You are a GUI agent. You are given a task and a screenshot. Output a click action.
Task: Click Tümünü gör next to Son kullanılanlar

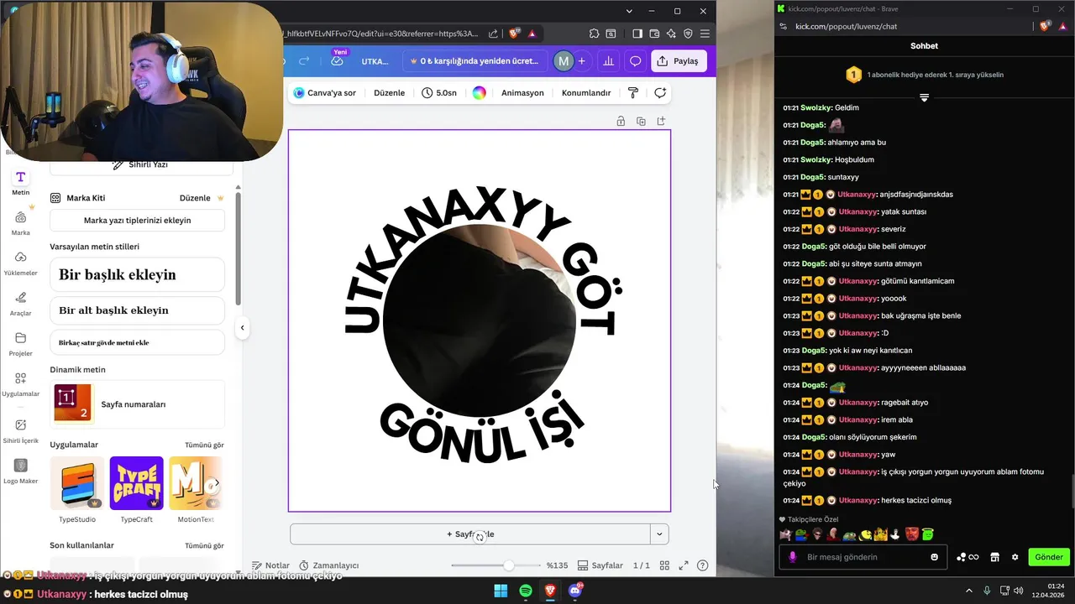[x=204, y=545]
